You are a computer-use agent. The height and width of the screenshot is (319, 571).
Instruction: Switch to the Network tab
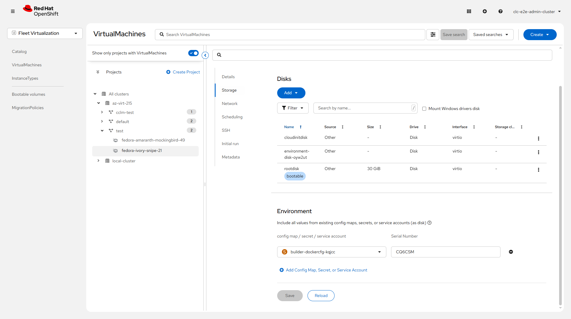pos(230,103)
